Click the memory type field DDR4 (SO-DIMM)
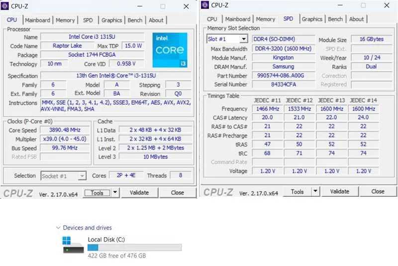The image size is (398, 266). point(283,39)
